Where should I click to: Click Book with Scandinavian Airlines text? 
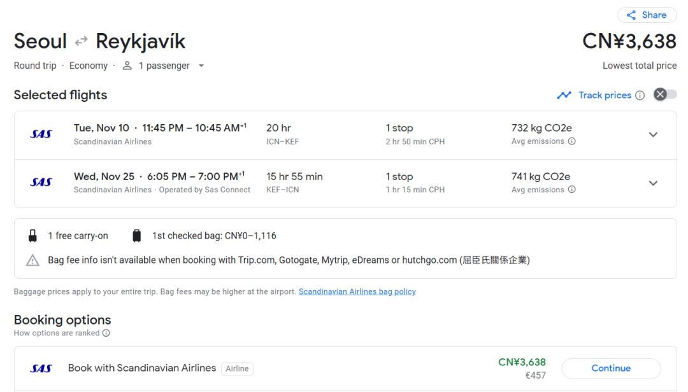pyautogui.click(x=141, y=368)
